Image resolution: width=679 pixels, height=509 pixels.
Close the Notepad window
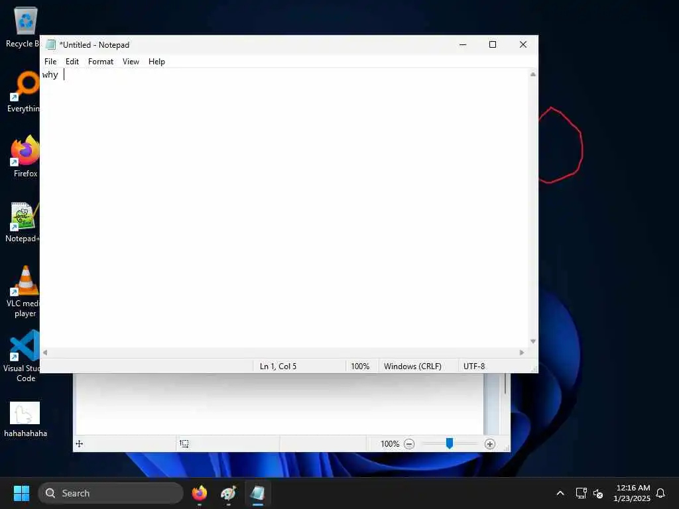[523, 44]
